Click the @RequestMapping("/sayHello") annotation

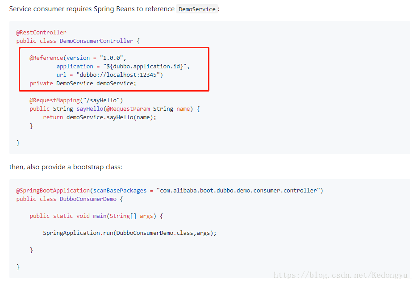click(x=76, y=100)
